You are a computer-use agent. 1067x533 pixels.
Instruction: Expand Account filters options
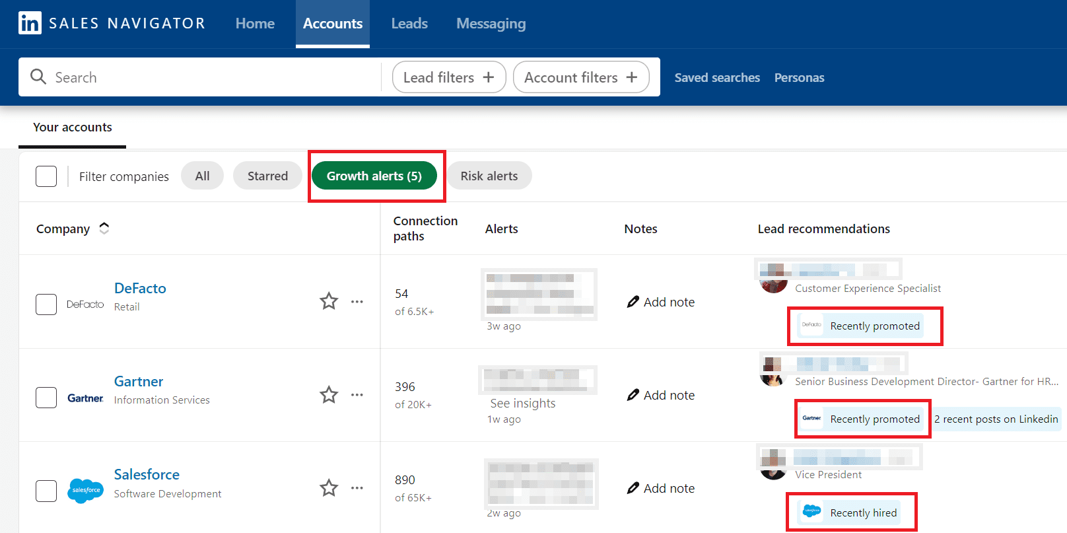[x=581, y=77]
